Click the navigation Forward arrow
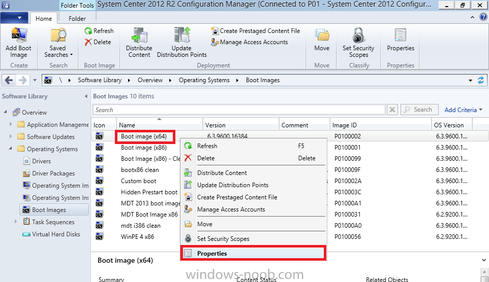 pos(22,80)
